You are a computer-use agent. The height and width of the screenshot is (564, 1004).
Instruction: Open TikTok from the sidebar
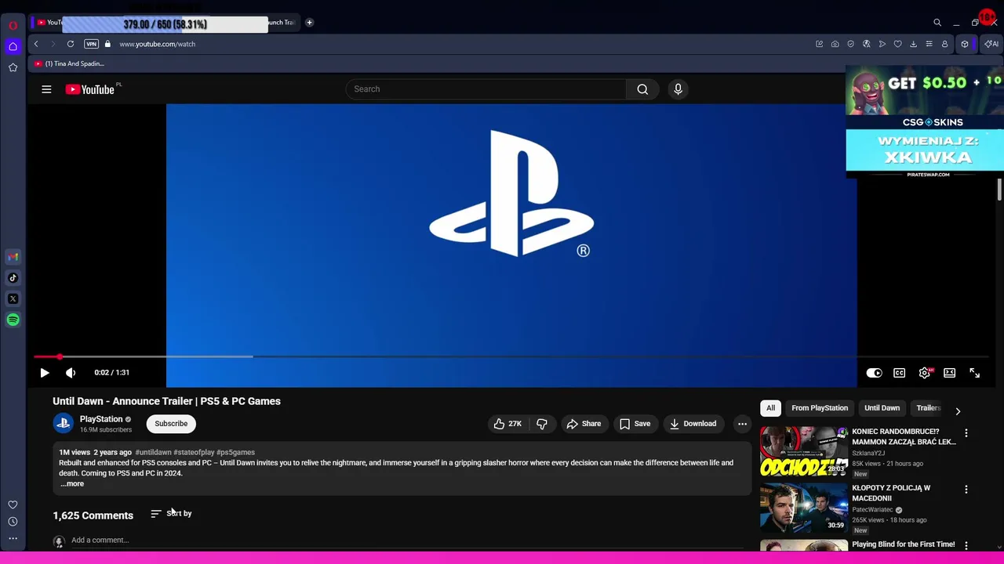pos(13,278)
